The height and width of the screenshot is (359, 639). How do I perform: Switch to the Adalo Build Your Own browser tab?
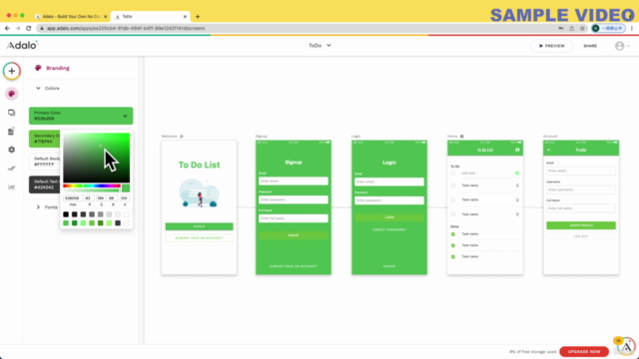tap(71, 17)
